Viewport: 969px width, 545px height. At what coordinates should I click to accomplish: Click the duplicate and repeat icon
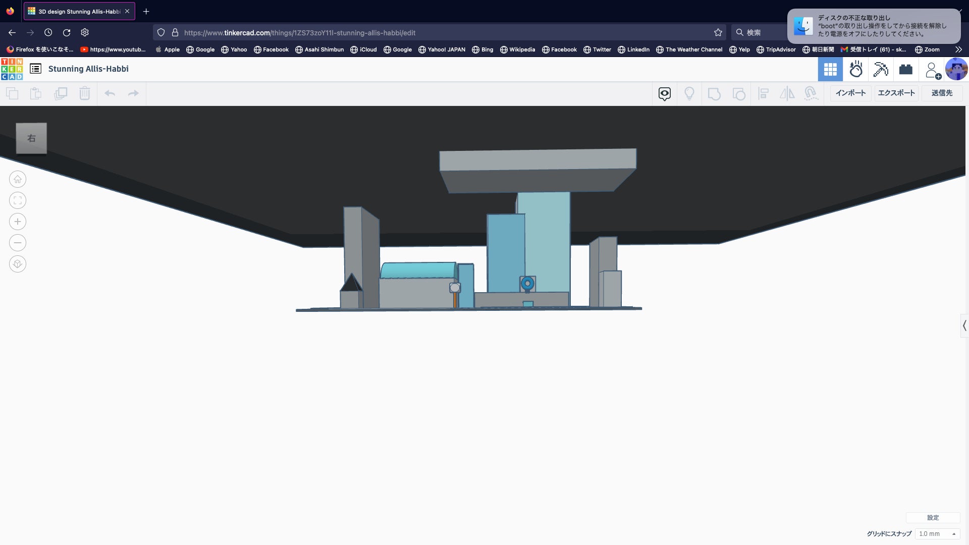[61, 93]
